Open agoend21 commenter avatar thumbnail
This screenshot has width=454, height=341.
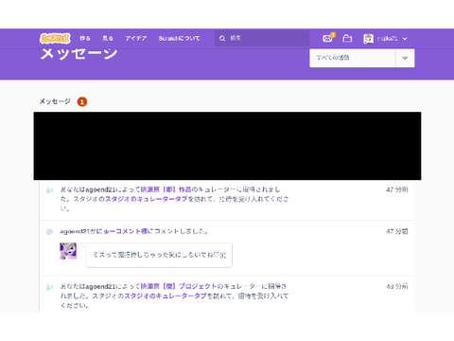(68, 251)
